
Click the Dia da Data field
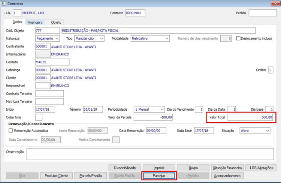pyautogui.click(x=232, y=109)
